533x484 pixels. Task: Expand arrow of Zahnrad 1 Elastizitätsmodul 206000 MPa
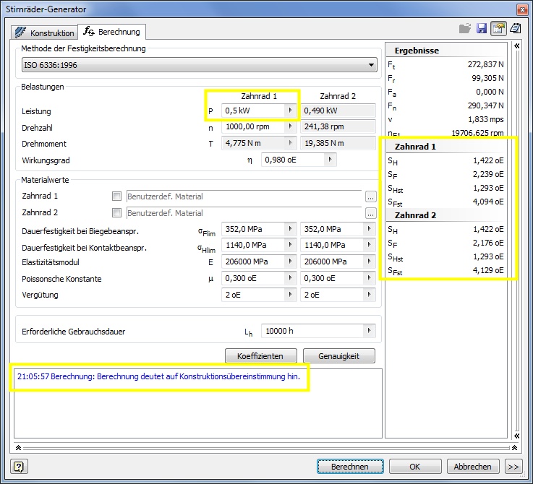click(x=290, y=262)
